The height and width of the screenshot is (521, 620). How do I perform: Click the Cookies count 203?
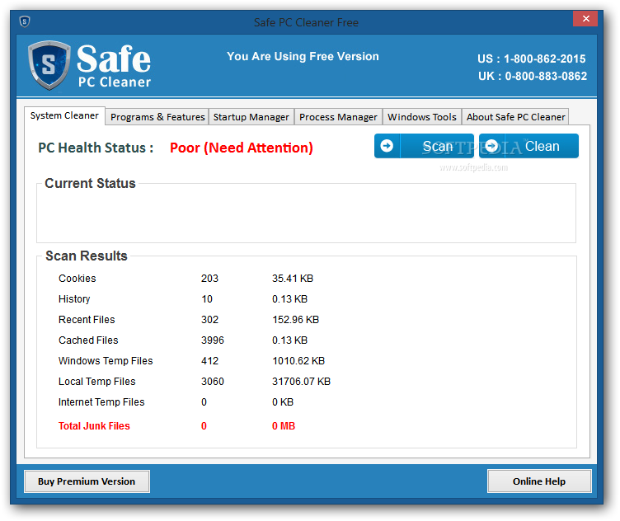click(x=209, y=279)
